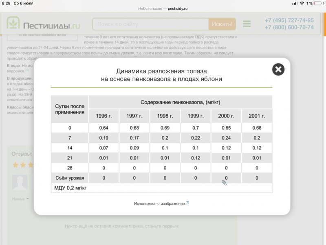The width and height of the screenshot is (326, 245).
Task: Tap the pesticidy.ru address bar
Action: 163,9
